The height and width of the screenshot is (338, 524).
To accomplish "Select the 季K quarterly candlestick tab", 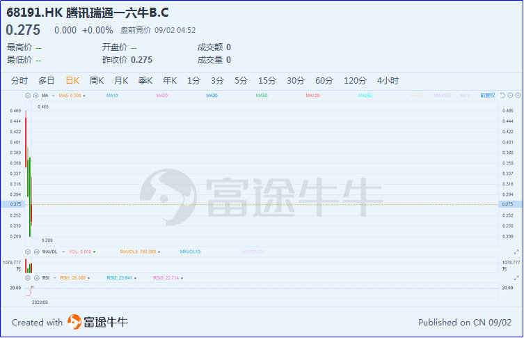I will coord(145,81).
